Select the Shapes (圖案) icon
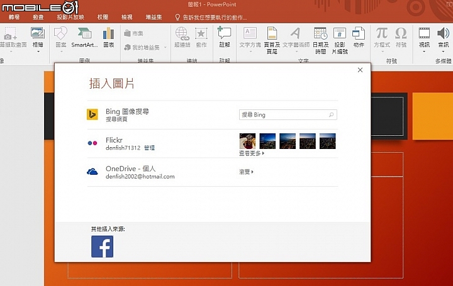This screenshot has height=286, width=453. coord(60,33)
